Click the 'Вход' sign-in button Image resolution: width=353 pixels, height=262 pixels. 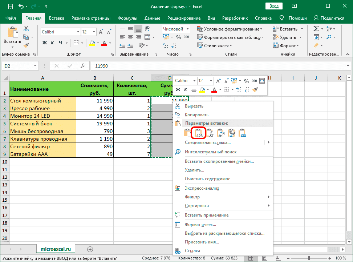coord(274,6)
